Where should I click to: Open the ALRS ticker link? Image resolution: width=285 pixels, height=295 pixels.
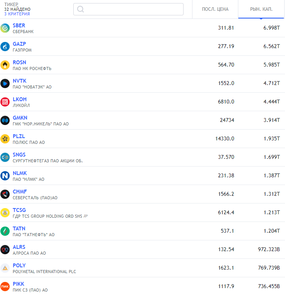[19, 247]
